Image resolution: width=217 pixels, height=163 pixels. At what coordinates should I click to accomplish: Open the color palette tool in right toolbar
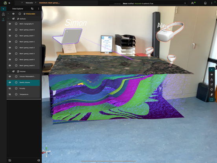coord(211,89)
